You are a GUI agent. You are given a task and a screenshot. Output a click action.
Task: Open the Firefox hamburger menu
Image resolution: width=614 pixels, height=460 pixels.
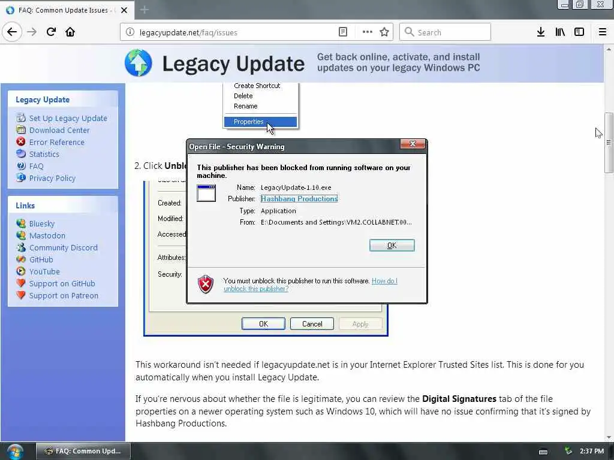tap(602, 32)
